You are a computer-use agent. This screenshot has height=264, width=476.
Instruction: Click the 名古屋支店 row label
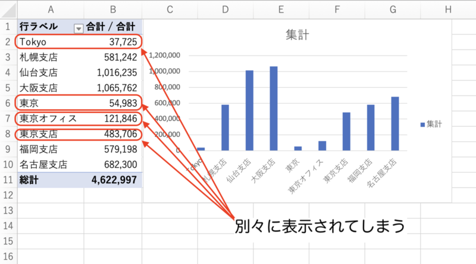pos(43,165)
